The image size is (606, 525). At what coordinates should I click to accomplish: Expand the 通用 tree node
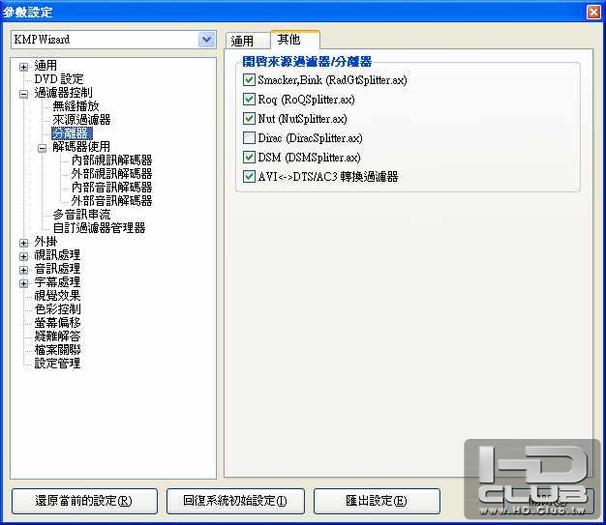[x=23, y=67]
